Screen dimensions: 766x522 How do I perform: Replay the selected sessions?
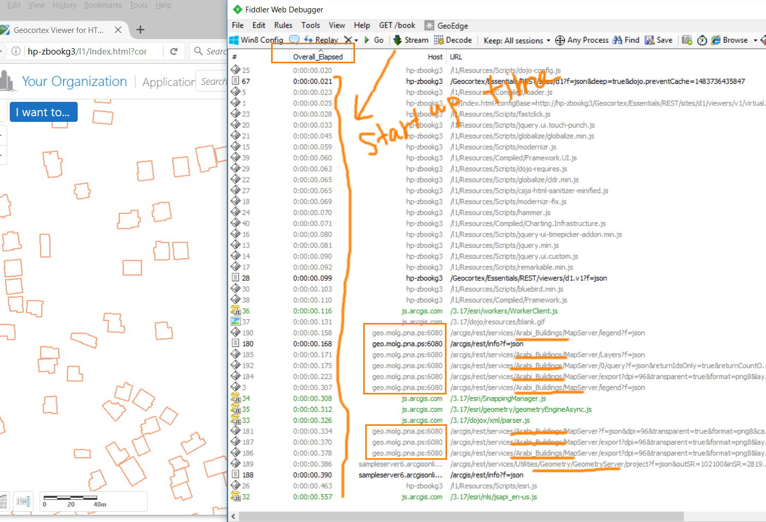[321, 40]
